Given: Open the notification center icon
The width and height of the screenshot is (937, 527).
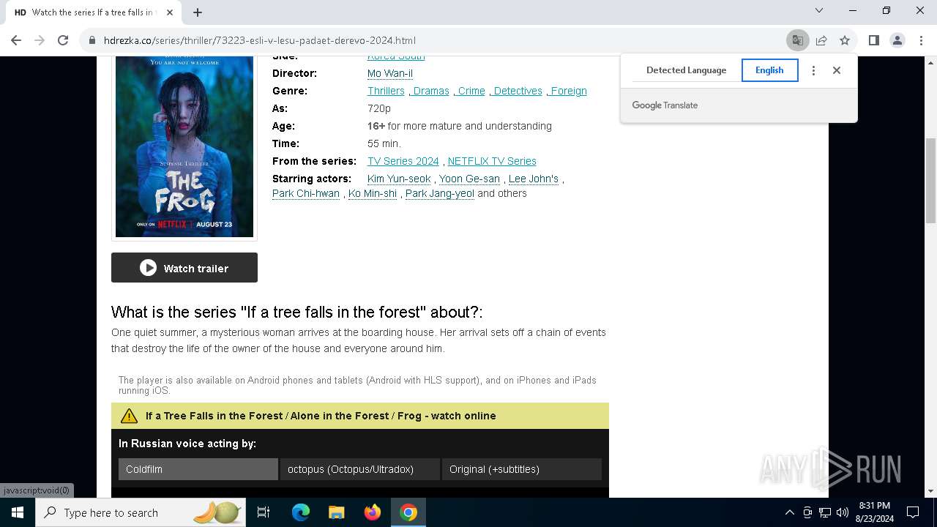Looking at the screenshot, I should [913, 512].
